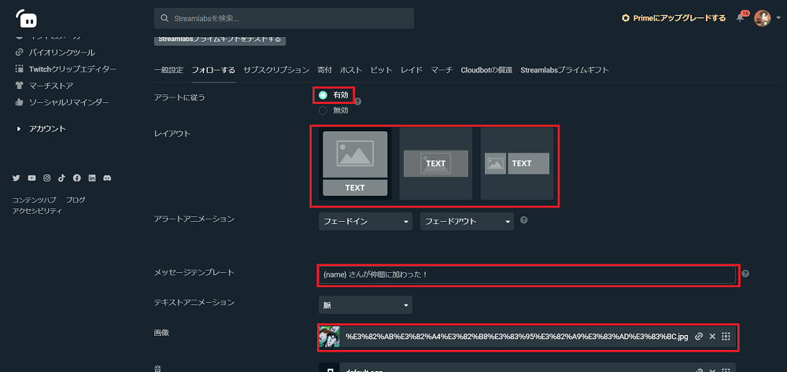Viewport: 787px width, 372px height.
Task: Click the Streamlabs logo icon
Action: (27, 18)
